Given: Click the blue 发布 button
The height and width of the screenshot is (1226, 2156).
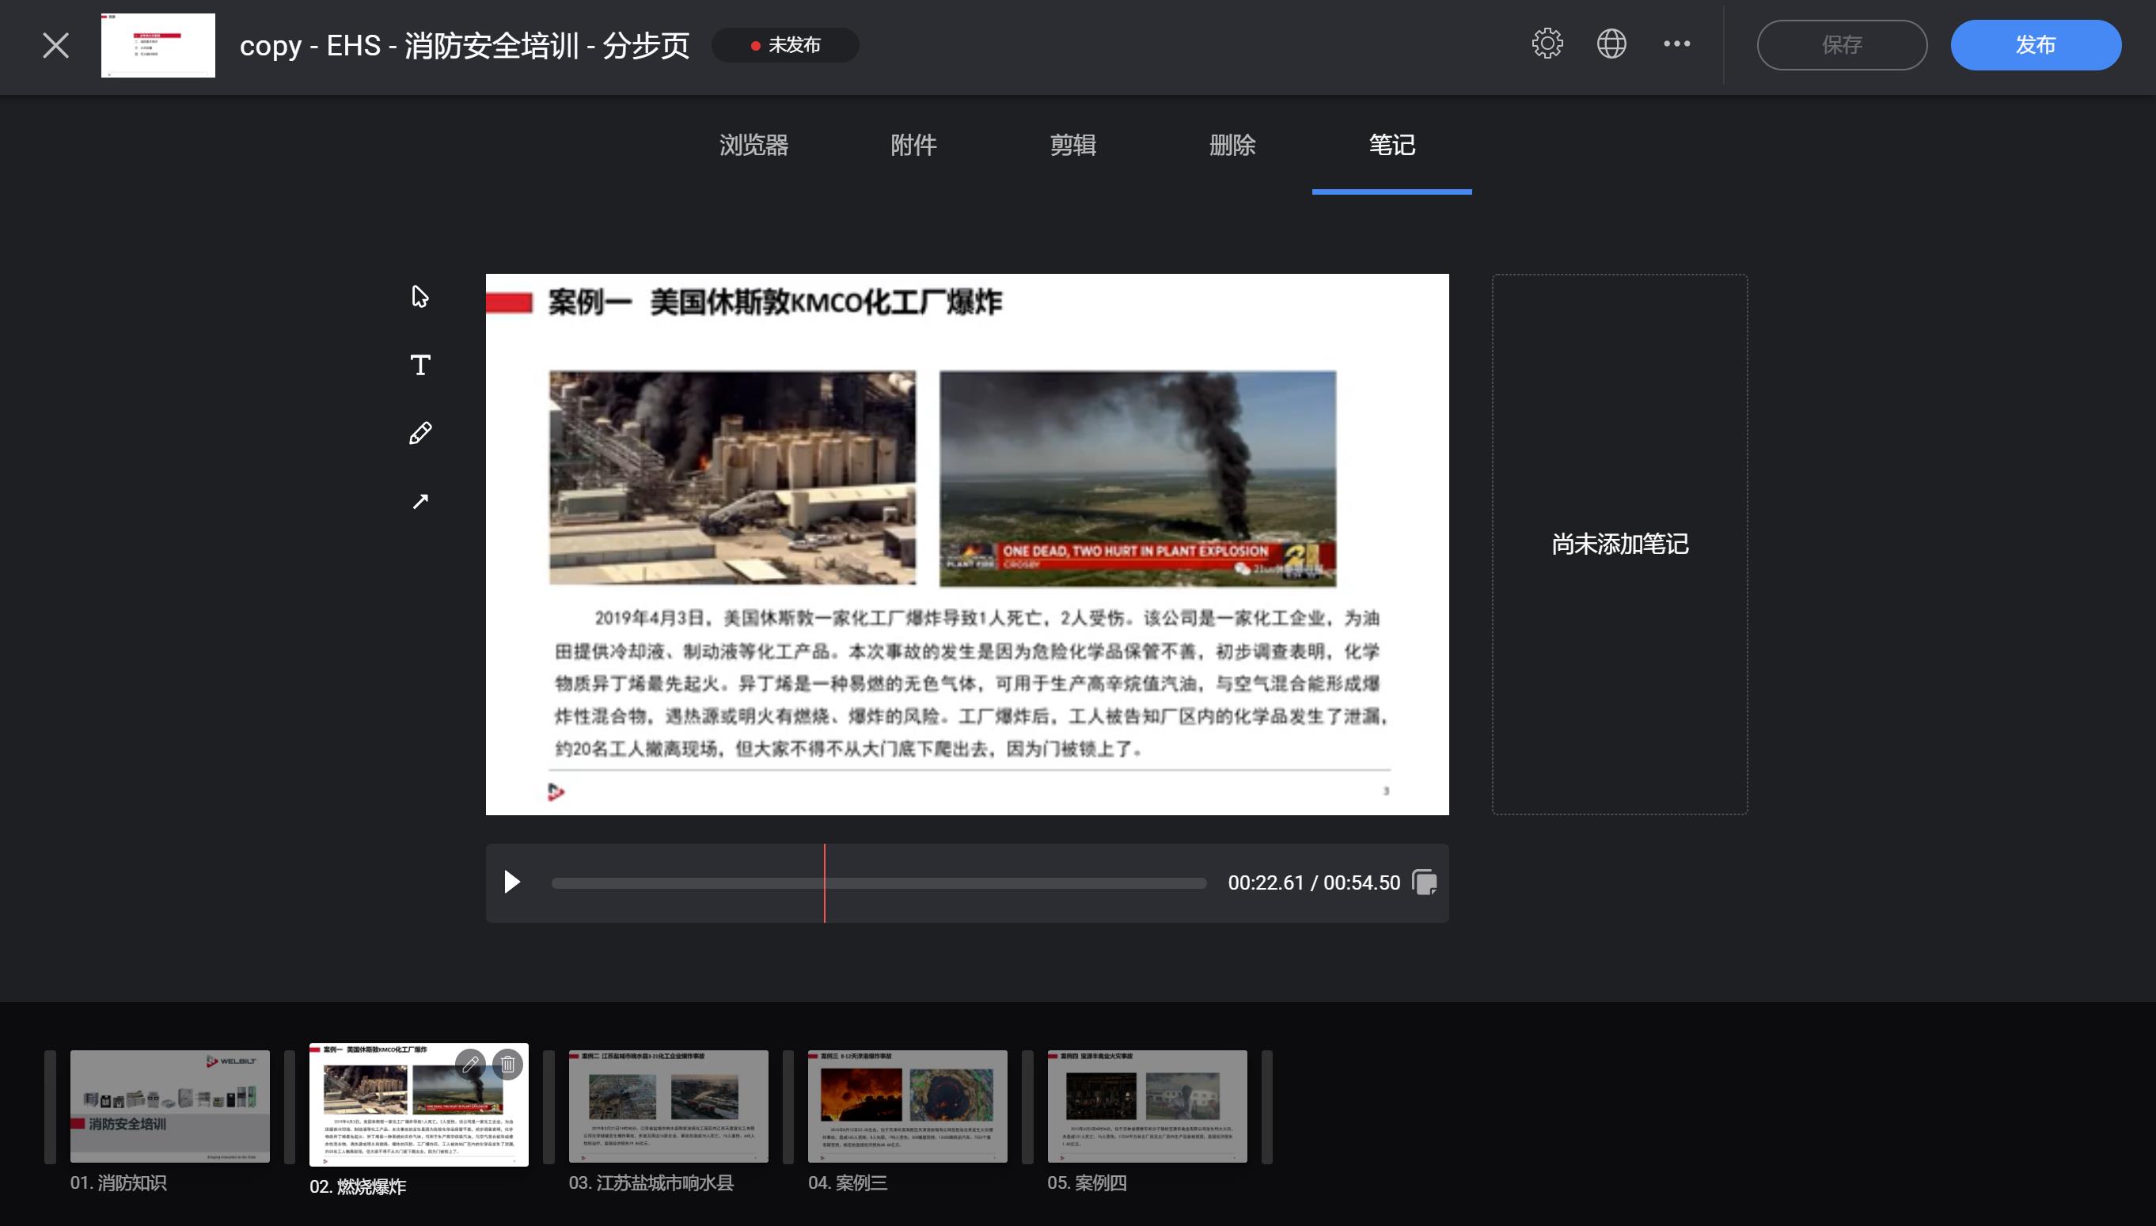Looking at the screenshot, I should click(x=2035, y=44).
